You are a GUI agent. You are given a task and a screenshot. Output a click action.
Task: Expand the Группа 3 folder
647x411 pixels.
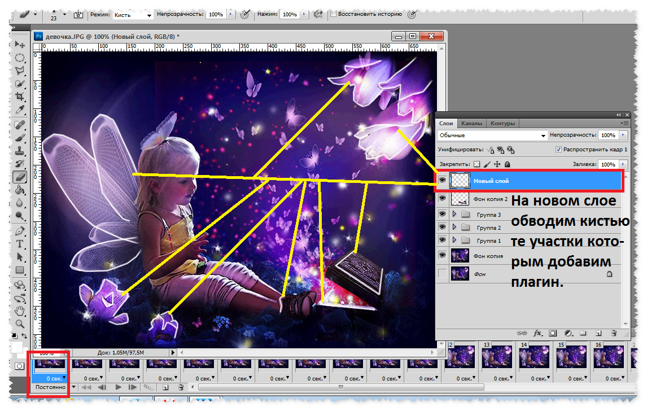click(454, 214)
